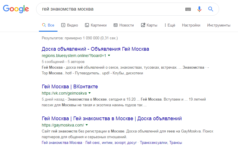Open Инструменты search tools
The width and height of the screenshot is (238, 149).
tap(219, 25)
